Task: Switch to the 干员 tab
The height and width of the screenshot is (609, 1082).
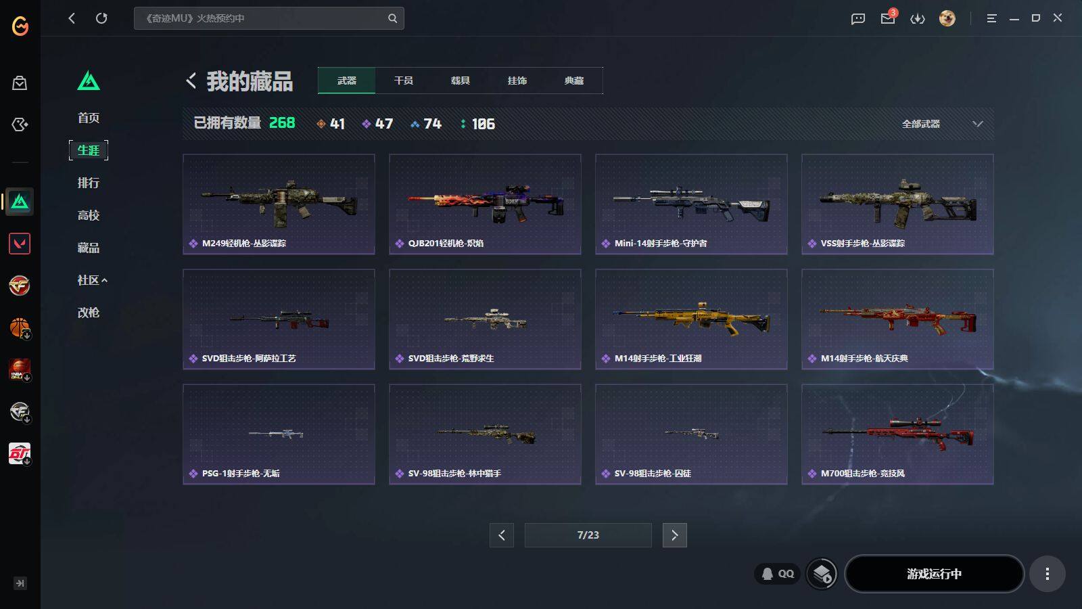Action: [x=404, y=81]
